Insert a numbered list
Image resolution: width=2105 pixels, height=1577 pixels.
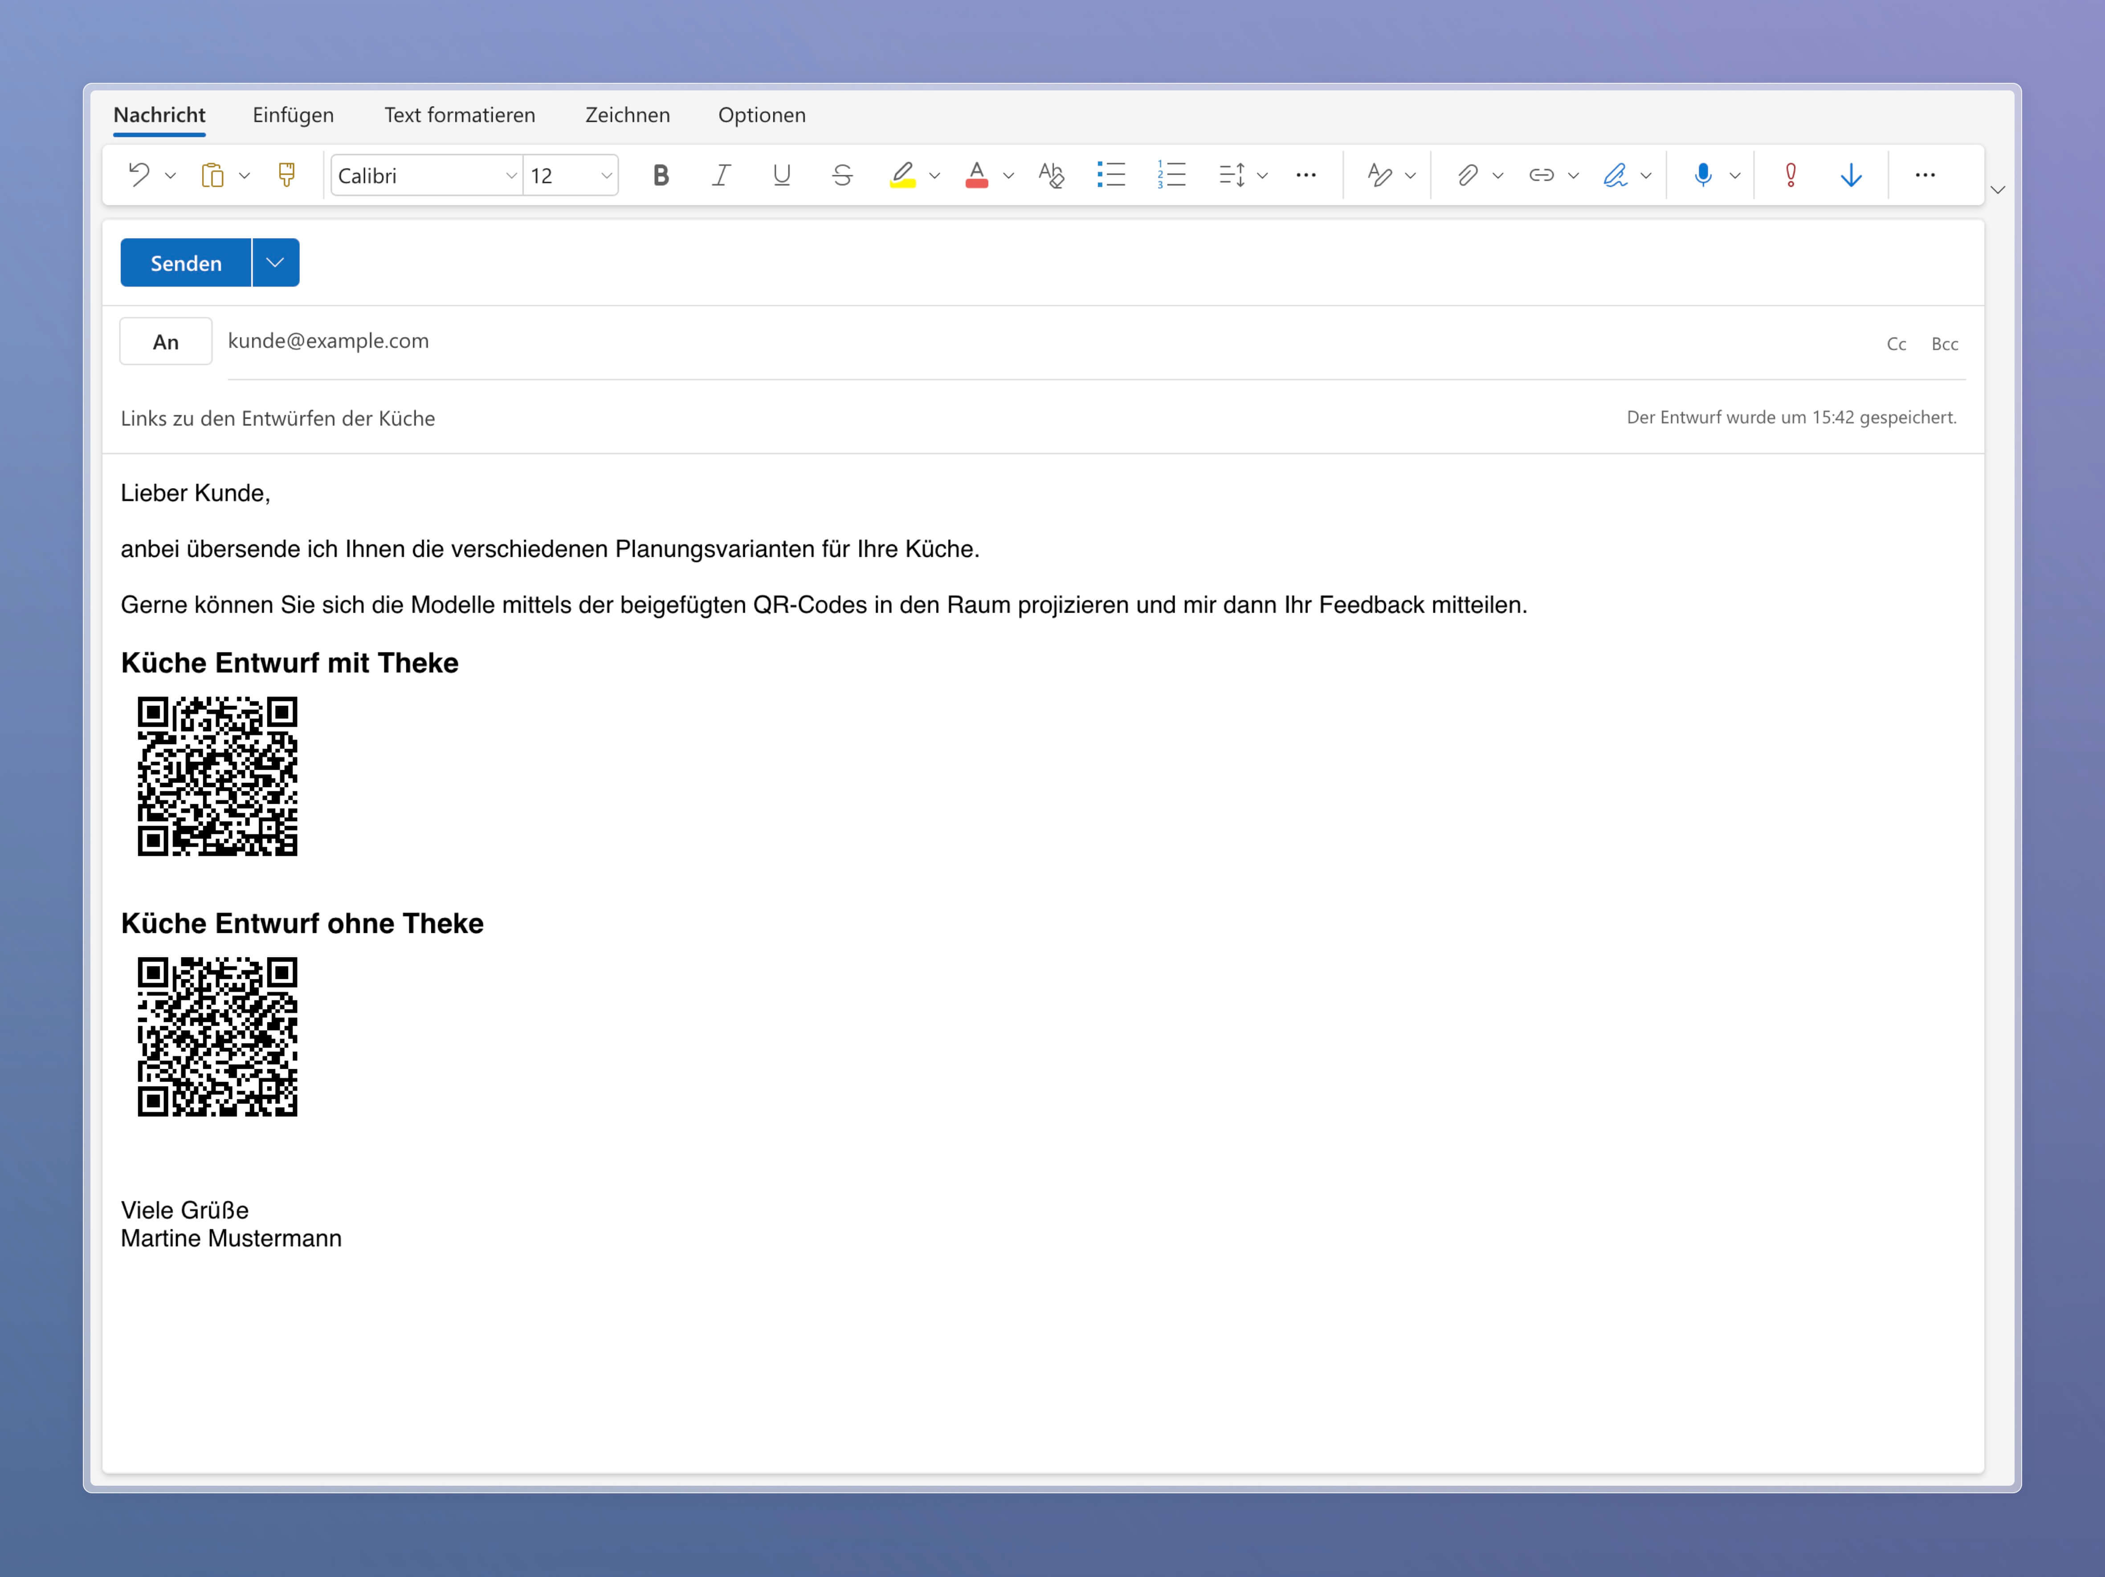click(x=1171, y=175)
